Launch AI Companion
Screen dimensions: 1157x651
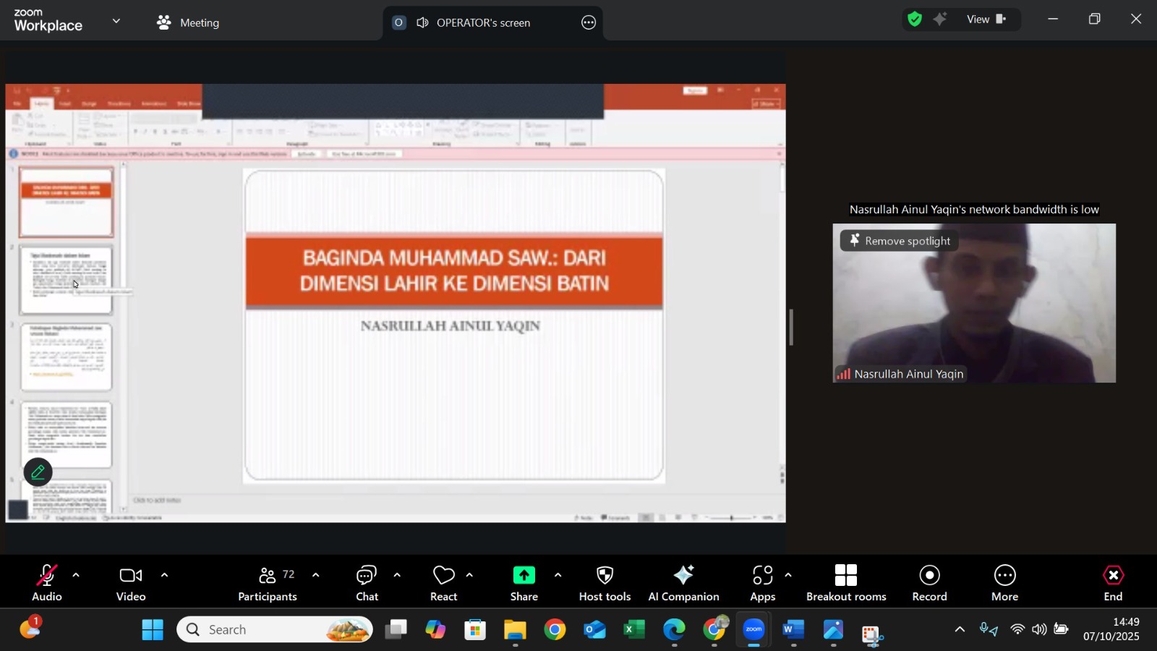pyautogui.click(x=683, y=582)
